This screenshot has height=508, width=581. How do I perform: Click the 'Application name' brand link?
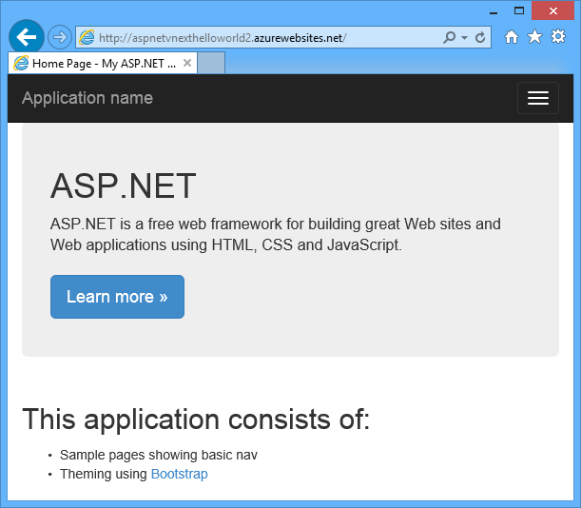(87, 98)
